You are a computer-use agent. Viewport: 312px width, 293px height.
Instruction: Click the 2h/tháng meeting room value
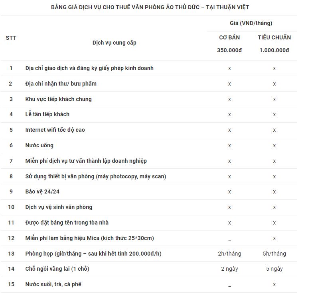229,254
